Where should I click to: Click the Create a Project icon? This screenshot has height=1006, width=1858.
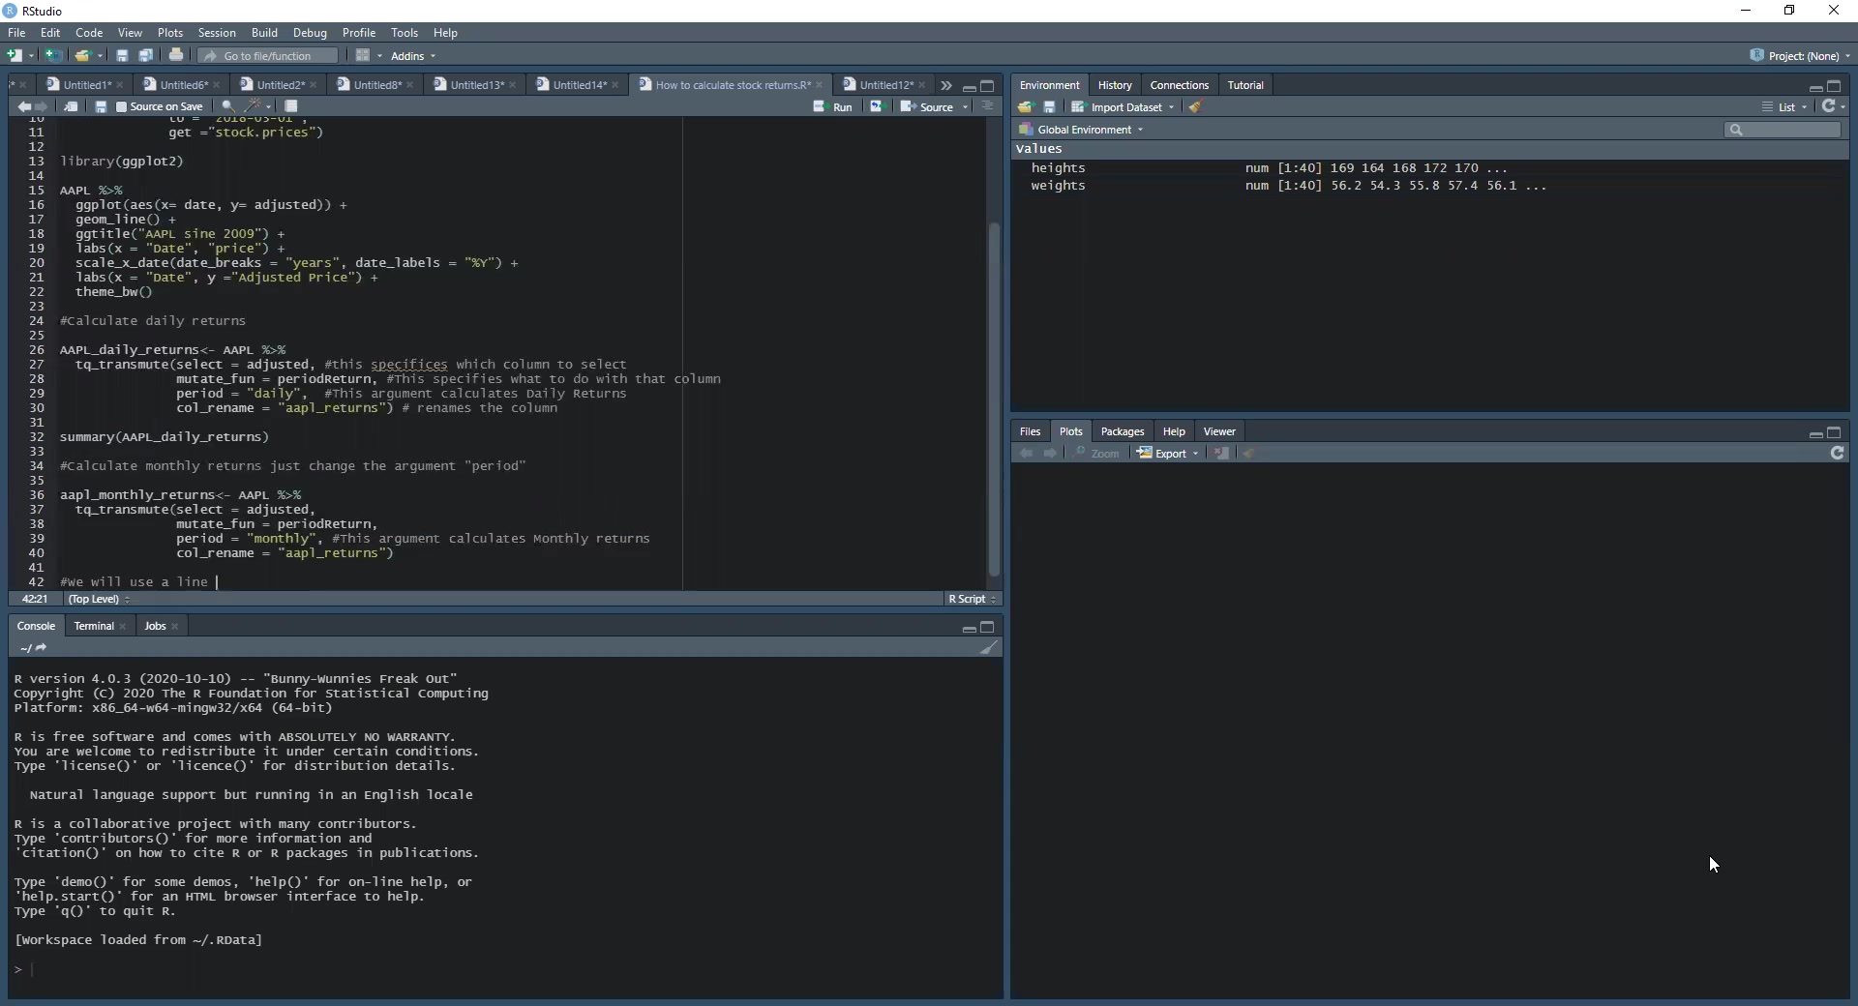click(x=54, y=56)
